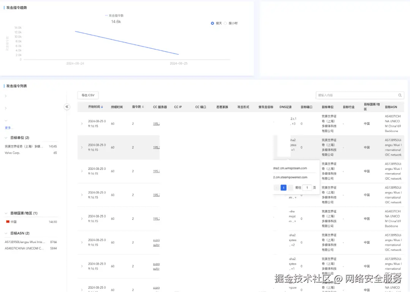This screenshot has width=410, height=292.
Task: Click the 导出 CSV export button
Action: tap(88, 95)
